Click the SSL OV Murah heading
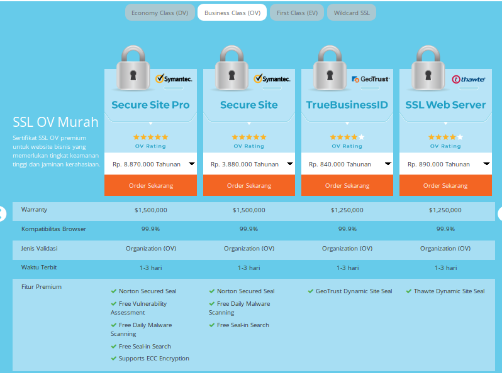This screenshot has height=373, width=502. pos(55,122)
